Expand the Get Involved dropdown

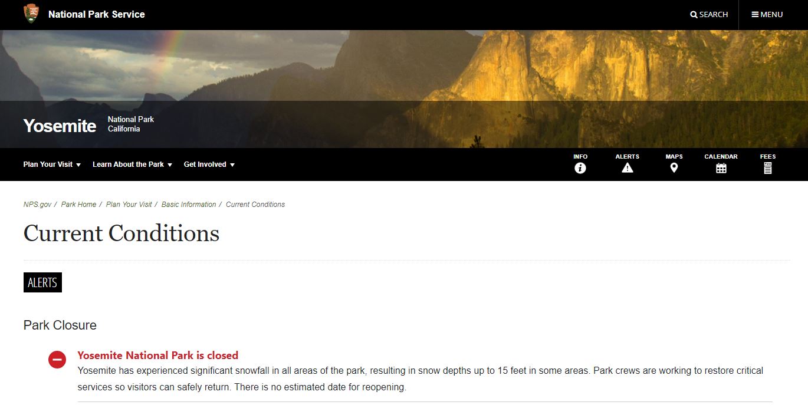tap(209, 164)
